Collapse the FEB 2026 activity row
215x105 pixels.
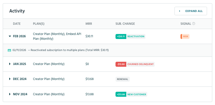coord(10,36)
